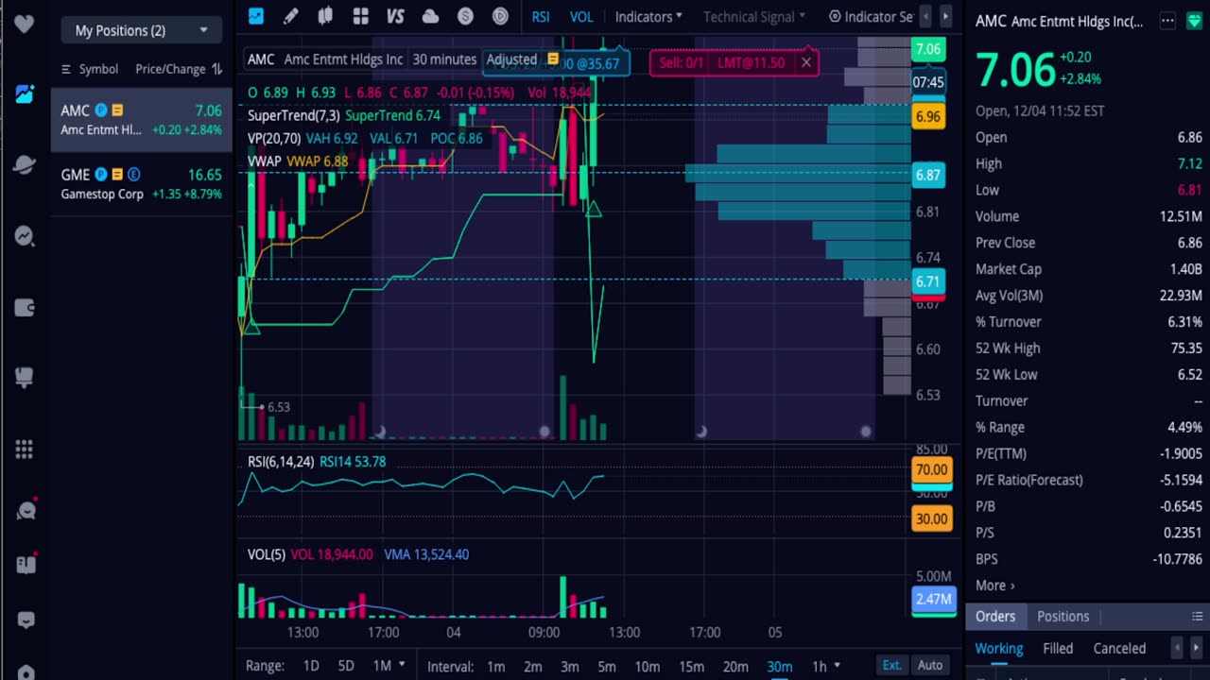Toggle the RSI indicator

coord(541,17)
